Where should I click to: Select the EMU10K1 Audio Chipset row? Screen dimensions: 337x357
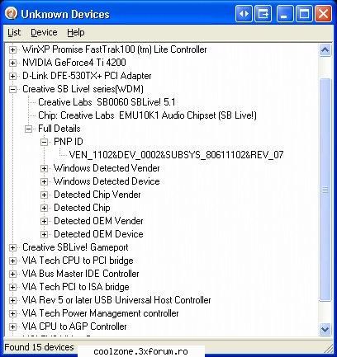pos(147,115)
